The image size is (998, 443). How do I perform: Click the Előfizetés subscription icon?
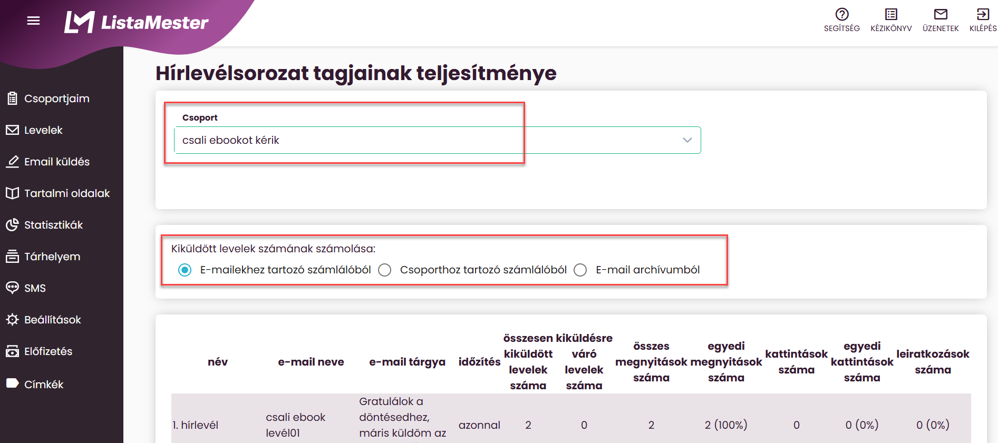click(12, 351)
